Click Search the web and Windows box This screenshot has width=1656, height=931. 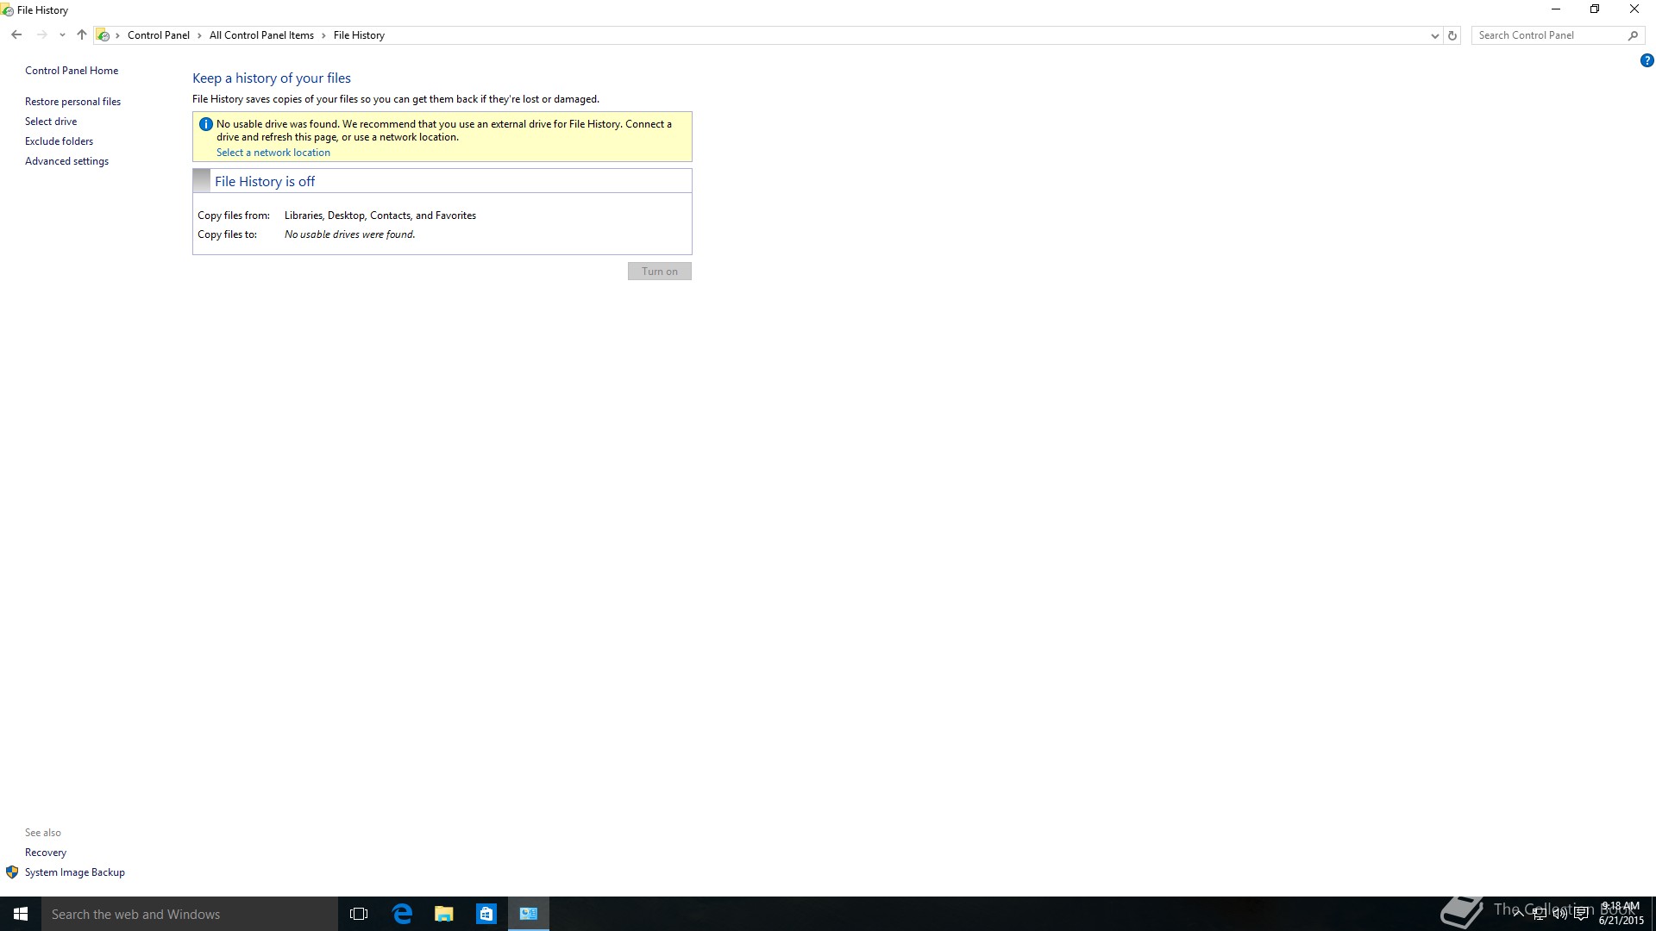pyautogui.click(x=190, y=914)
